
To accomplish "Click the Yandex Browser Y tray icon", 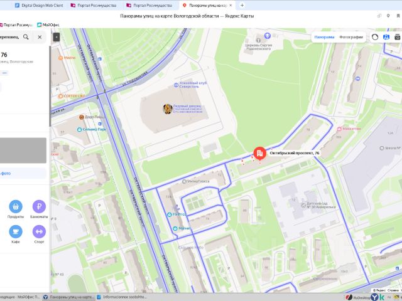I will 374,297.
